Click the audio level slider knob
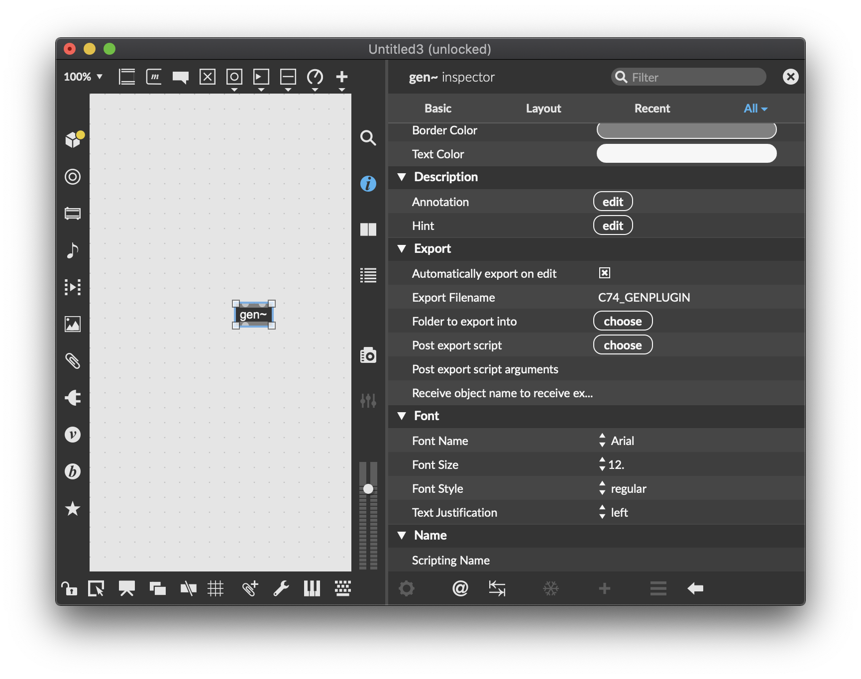Screen dimensions: 861x679 [x=368, y=489]
